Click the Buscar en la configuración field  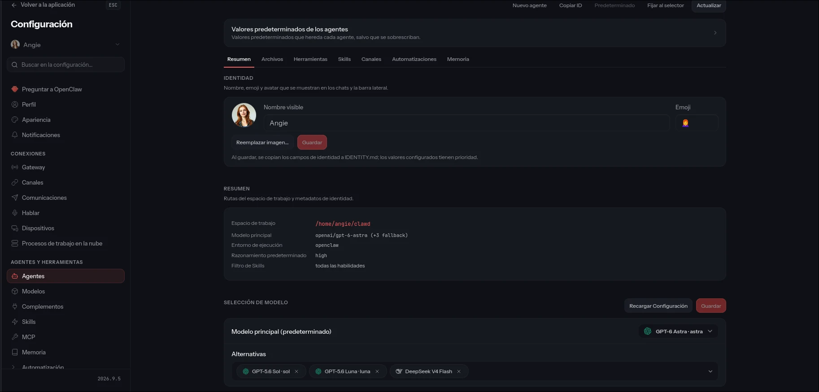tap(65, 65)
